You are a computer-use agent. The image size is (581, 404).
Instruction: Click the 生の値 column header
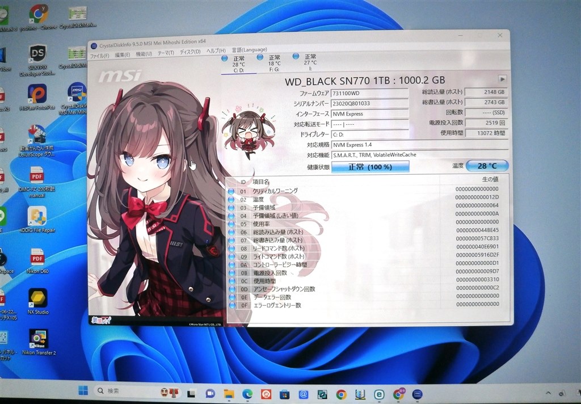tap(490, 179)
